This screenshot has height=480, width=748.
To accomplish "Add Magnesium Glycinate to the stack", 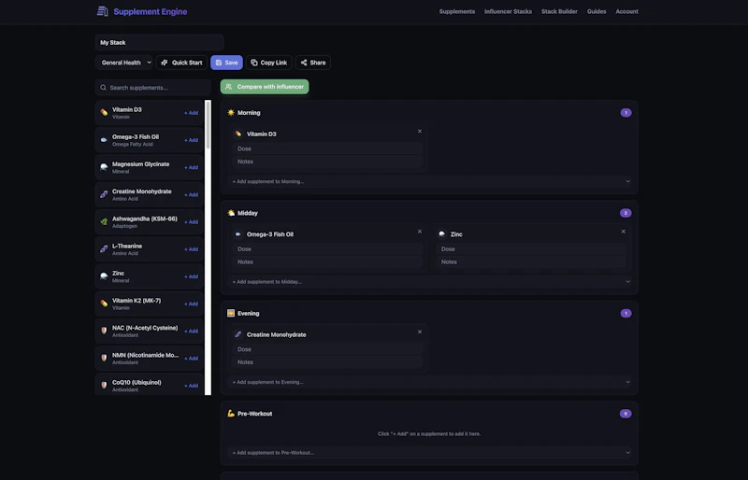I will click(x=192, y=167).
